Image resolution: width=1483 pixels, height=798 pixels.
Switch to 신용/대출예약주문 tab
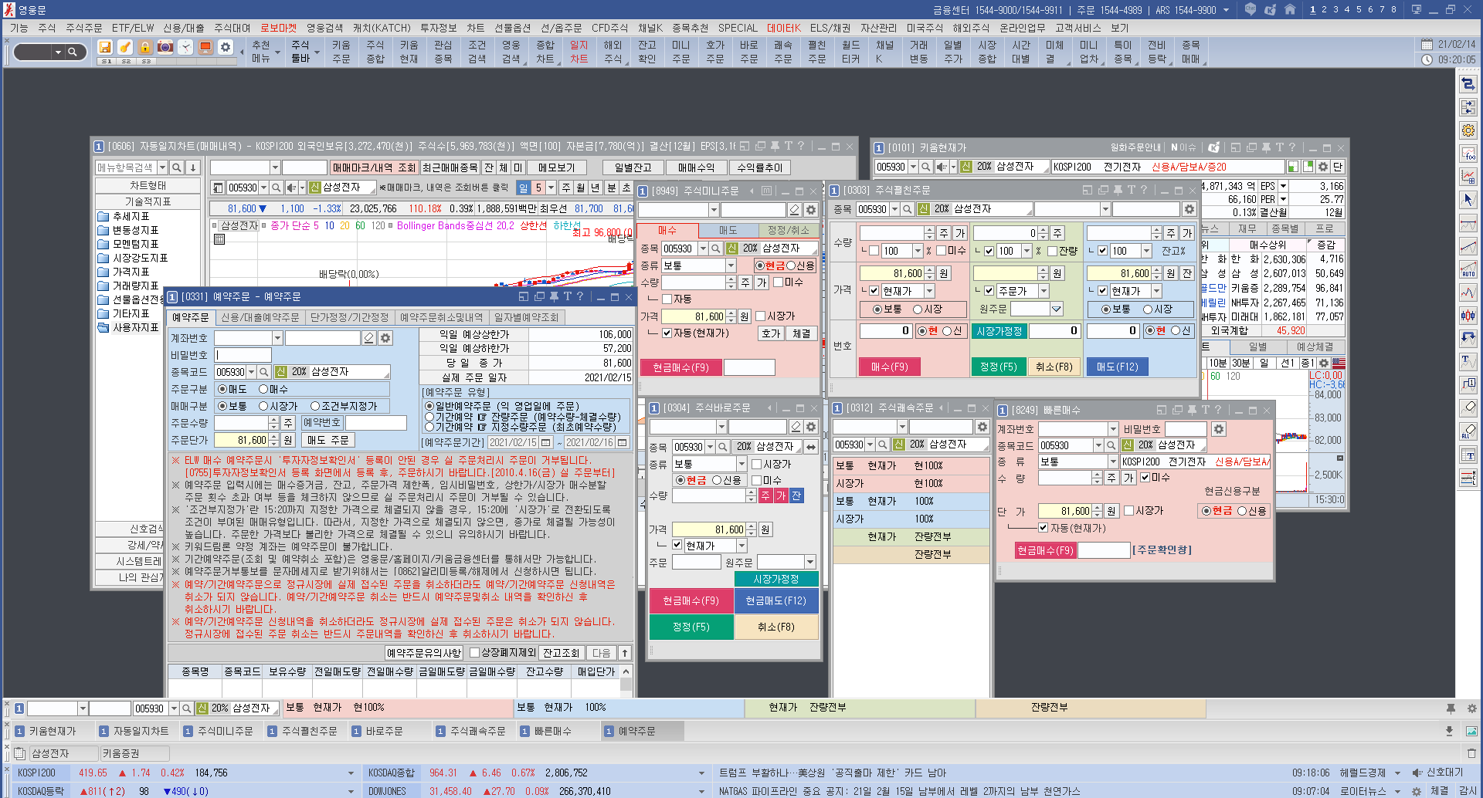point(260,317)
